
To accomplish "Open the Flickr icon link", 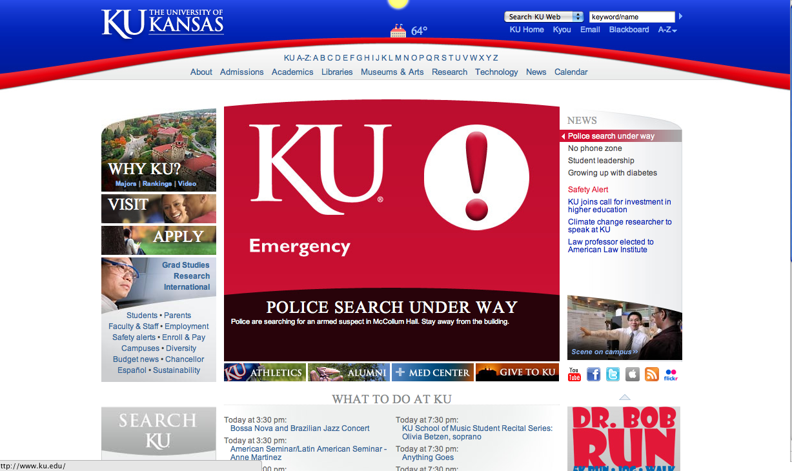I will (671, 374).
